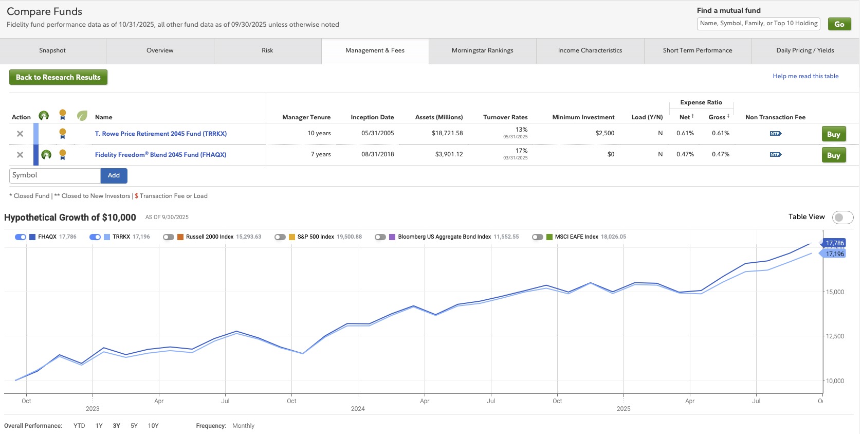This screenshot has height=434, width=862.
Task: Remove Fidelity Freedom FHAQX fund row
Action: (20, 155)
